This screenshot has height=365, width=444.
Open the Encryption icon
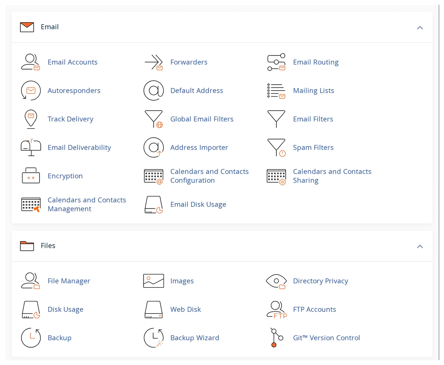pyautogui.click(x=31, y=176)
